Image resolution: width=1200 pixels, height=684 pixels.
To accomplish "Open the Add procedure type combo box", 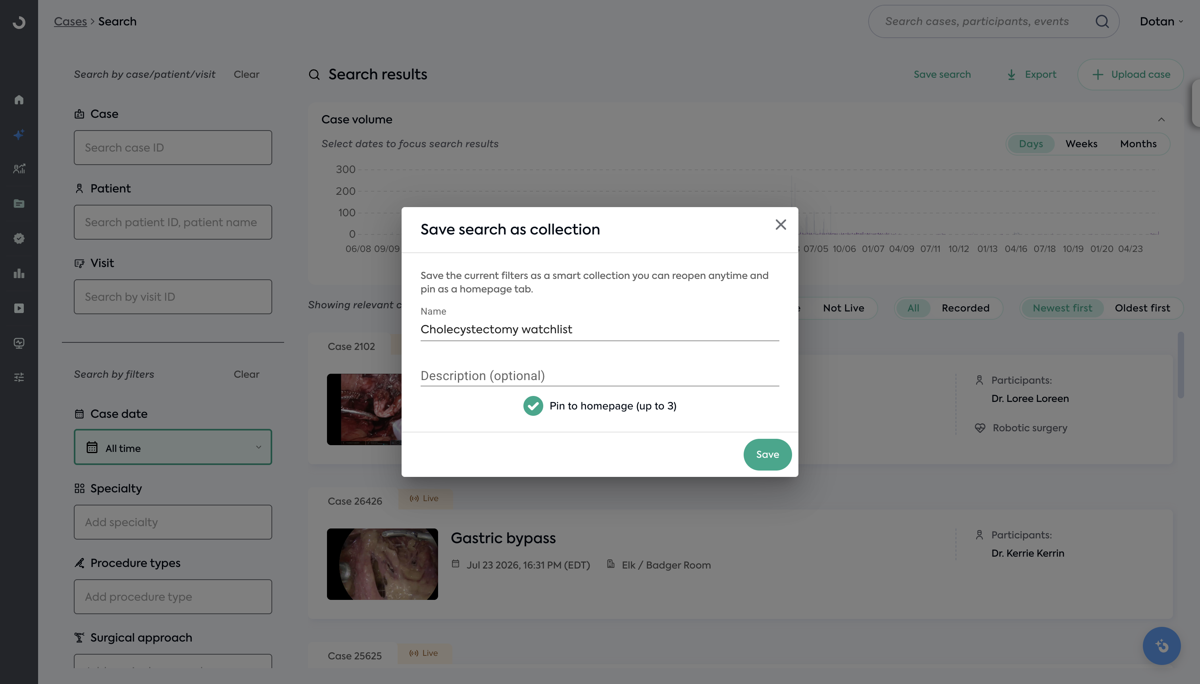I will click(173, 597).
